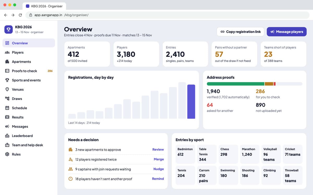This screenshot has width=313, height=195.
Task: Open the Apartments 412 stat card
Action: coord(87,54)
